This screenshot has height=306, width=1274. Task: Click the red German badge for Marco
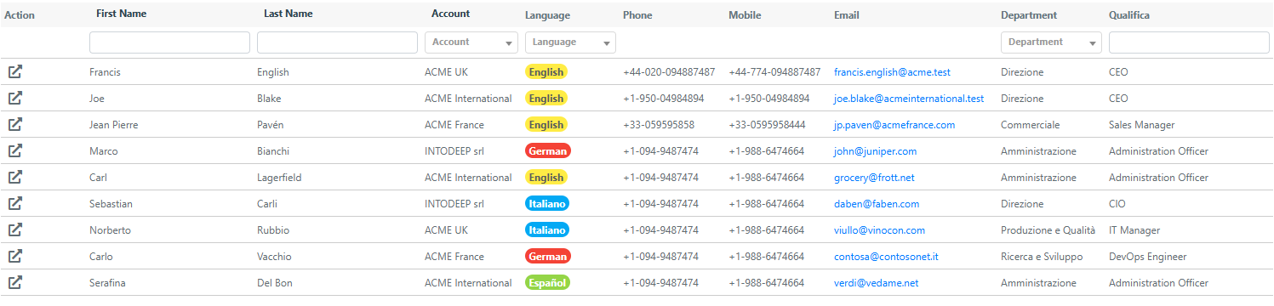click(548, 151)
